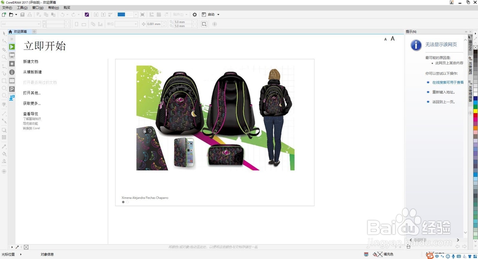Image resolution: width=478 pixels, height=259 pixels.
Task: Select the Pick tool arrow
Action: click(4, 34)
